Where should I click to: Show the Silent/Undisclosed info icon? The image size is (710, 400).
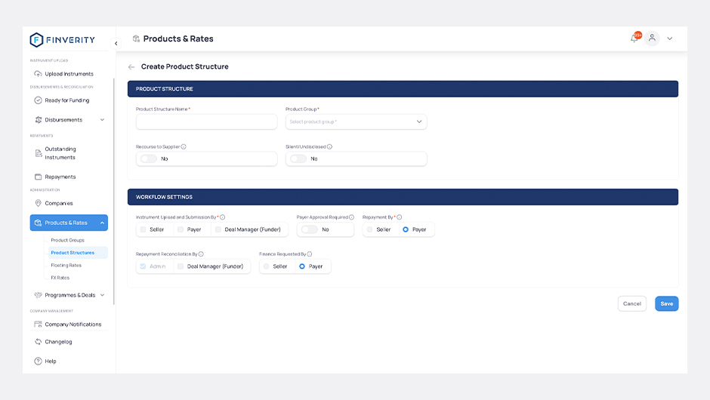click(329, 146)
